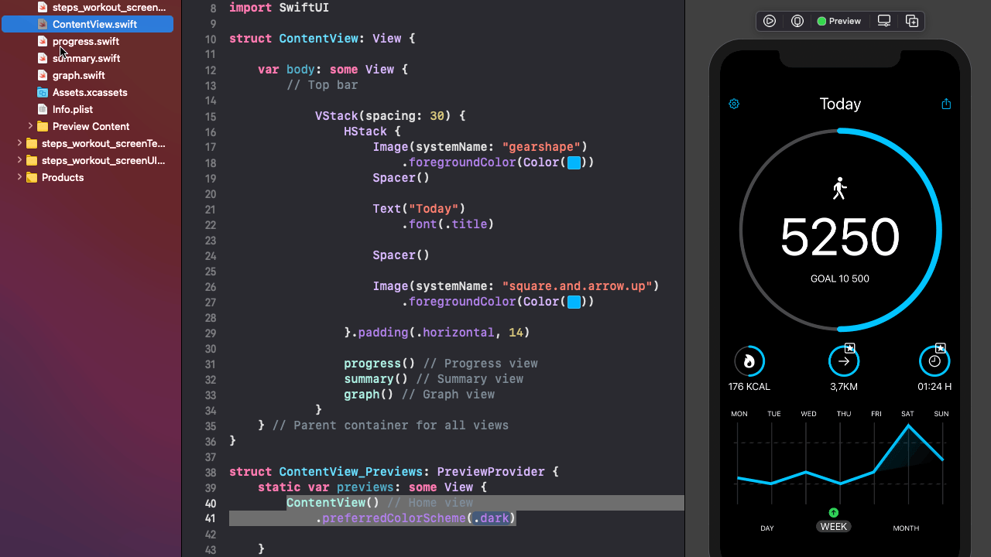Image resolution: width=991 pixels, height=557 pixels.
Task: Switch to the DAY view
Action: tap(766, 528)
